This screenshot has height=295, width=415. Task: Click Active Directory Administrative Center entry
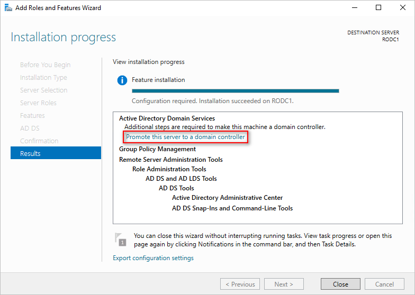(x=228, y=198)
